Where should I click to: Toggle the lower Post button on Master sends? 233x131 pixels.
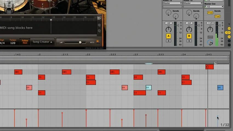pos(217,16)
